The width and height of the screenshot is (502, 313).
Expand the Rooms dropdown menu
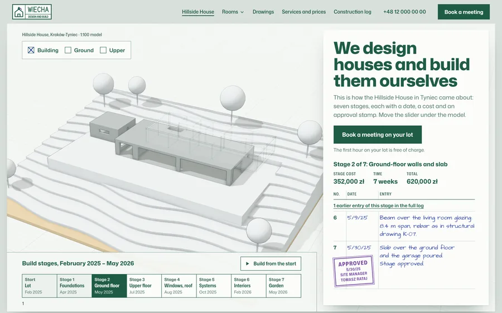[233, 12]
